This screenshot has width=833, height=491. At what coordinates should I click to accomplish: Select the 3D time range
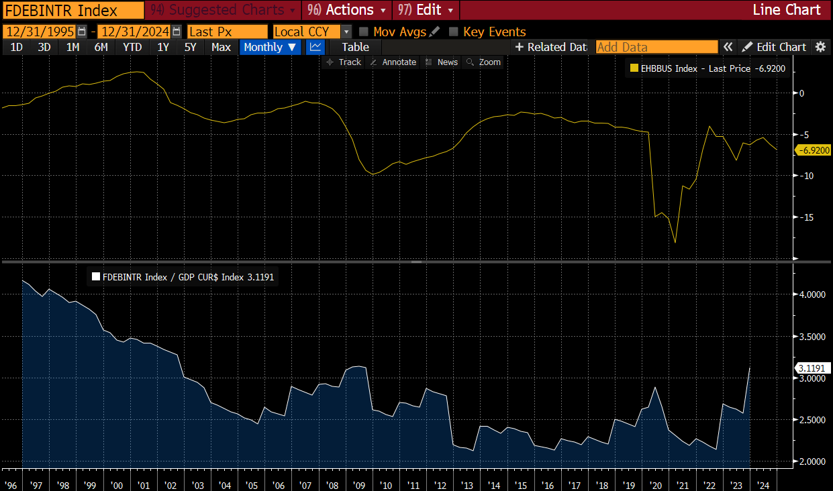(44, 47)
